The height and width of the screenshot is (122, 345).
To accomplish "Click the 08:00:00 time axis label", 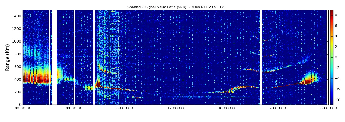I will (124, 108).
